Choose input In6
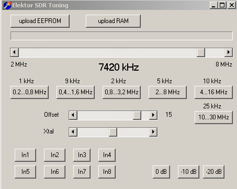Viewport: 237px width, 189px height. pyautogui.click(x=54, y=172)
